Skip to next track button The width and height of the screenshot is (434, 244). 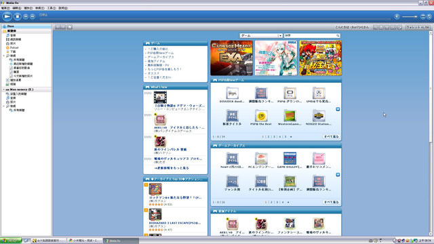[x=33, y=16]
